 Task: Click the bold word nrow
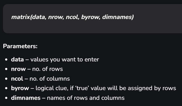pyautogui.click(x=18, y=69)
